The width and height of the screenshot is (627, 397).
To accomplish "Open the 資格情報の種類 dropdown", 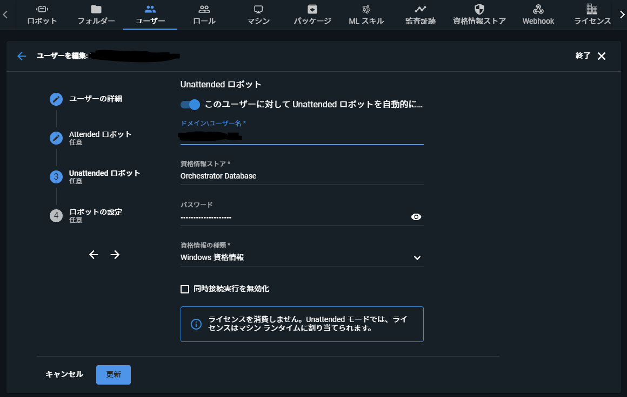I will point(417,258).
